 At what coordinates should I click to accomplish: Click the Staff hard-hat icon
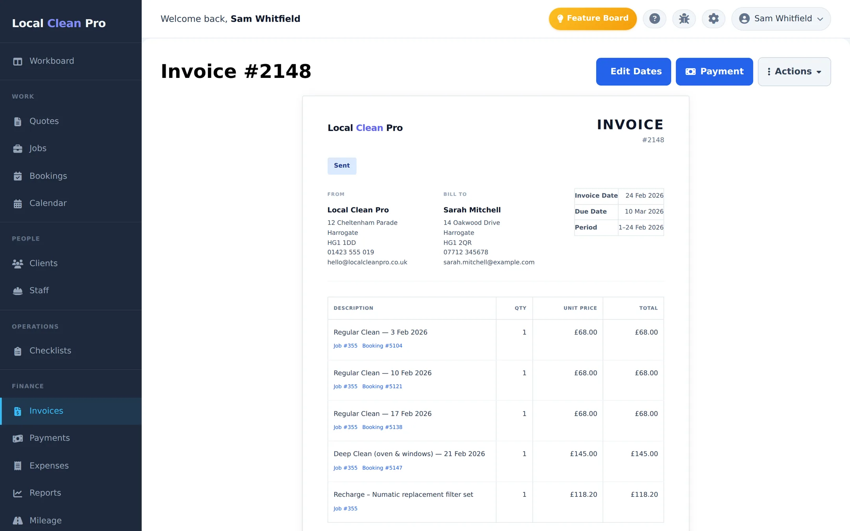click(x=18, y=291)
